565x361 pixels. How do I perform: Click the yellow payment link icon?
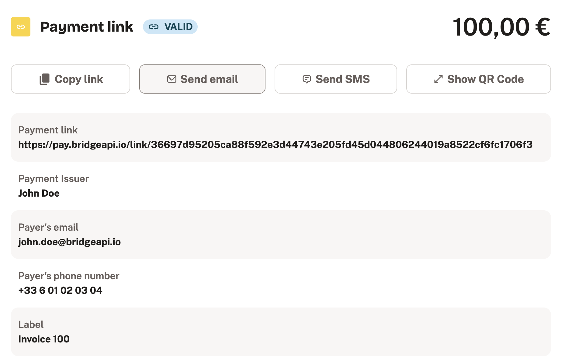[21, 27]
